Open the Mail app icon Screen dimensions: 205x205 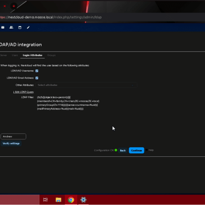[x=3, y=27]
